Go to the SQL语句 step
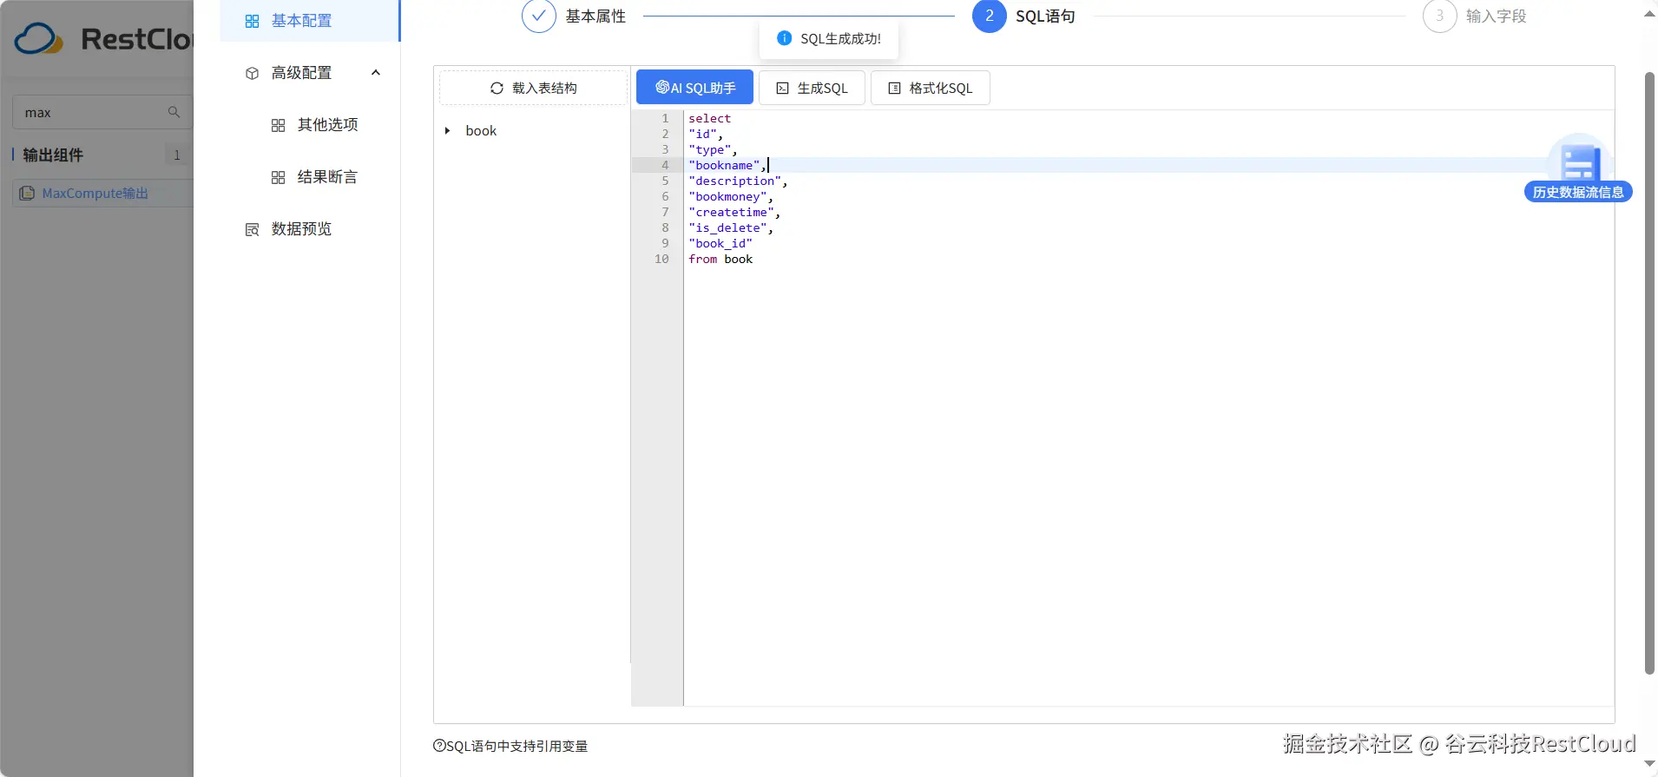Viewport: 1658px width, 777px height. [1045, 16]
